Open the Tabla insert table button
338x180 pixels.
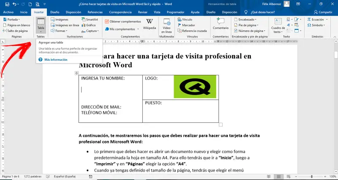coord(41,25)
